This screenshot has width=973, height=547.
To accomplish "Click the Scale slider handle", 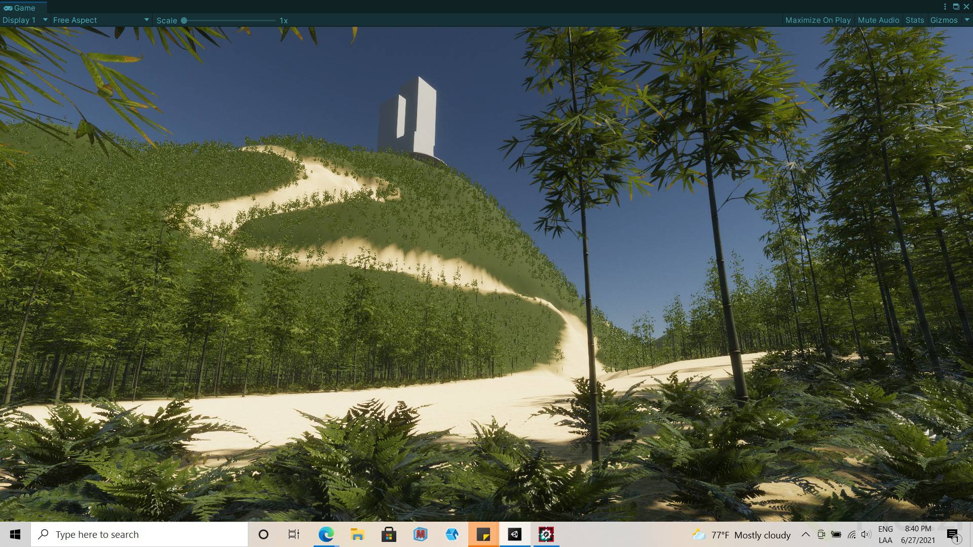I will pyautogui.click(x=184, y=21).
